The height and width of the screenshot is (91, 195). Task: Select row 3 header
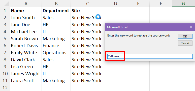[5, 24]
